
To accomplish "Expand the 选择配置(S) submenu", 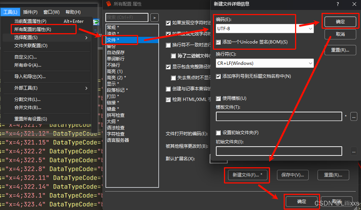I will point(47,38).
